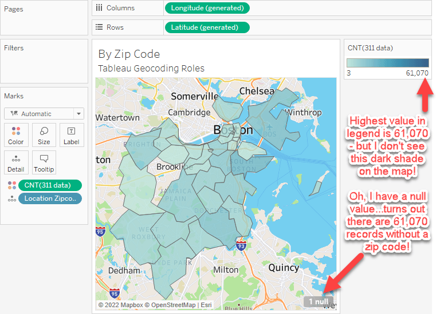Click the BOS airport symbol on the map
The image size is (436, 314).
tap(269, 128)
